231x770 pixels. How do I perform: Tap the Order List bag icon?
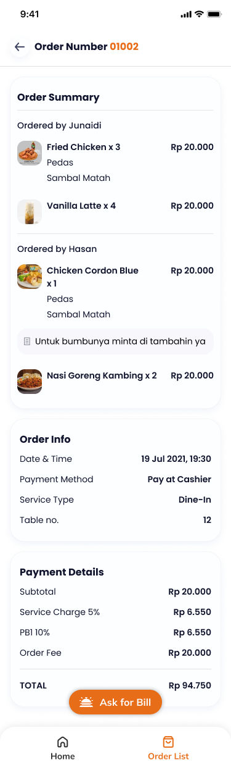coord(168,742)
